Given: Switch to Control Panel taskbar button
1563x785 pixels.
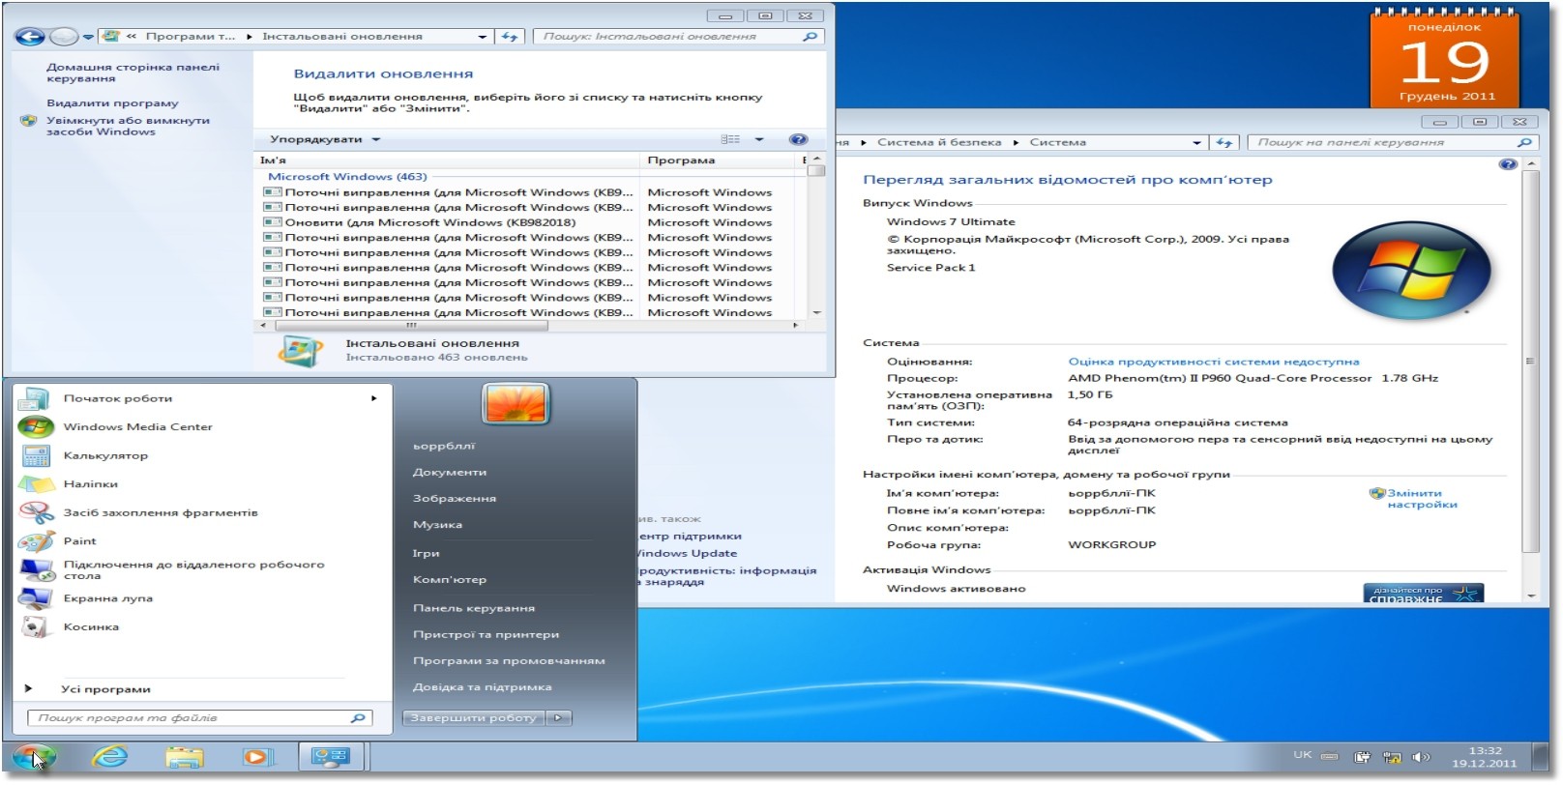Looking at the screenshot, I should (330, 757).
